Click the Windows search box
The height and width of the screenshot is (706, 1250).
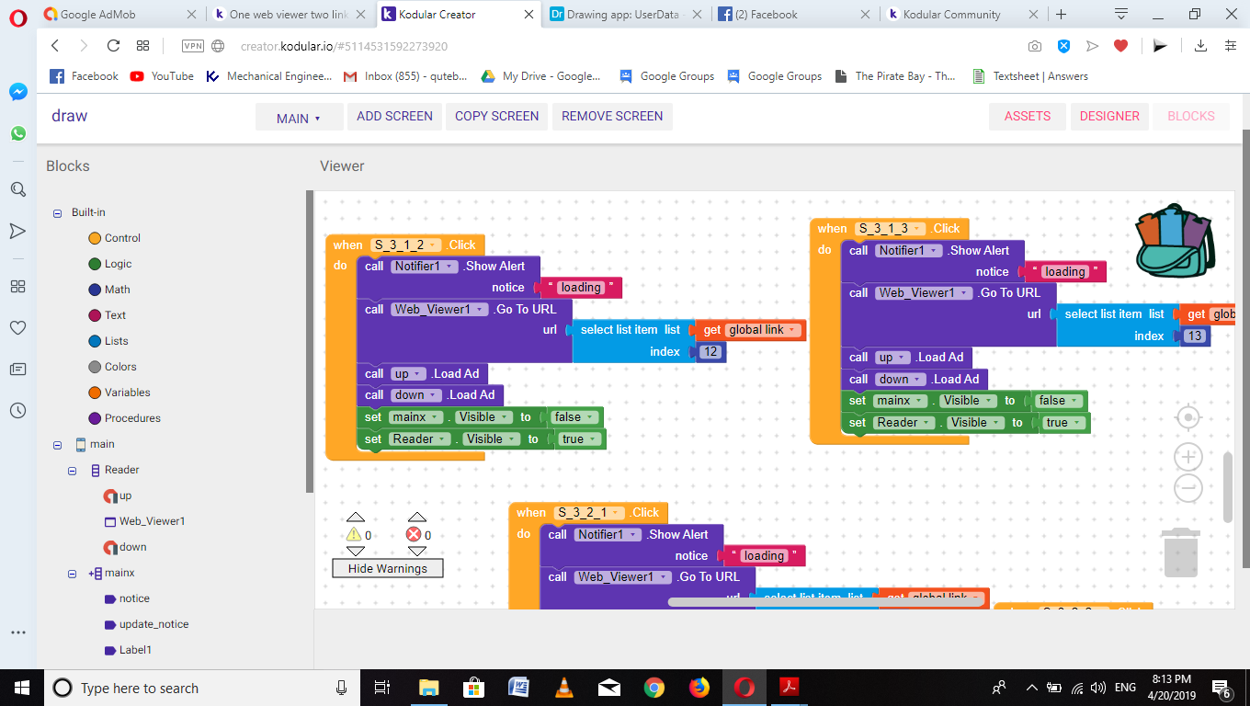[200, 688]
